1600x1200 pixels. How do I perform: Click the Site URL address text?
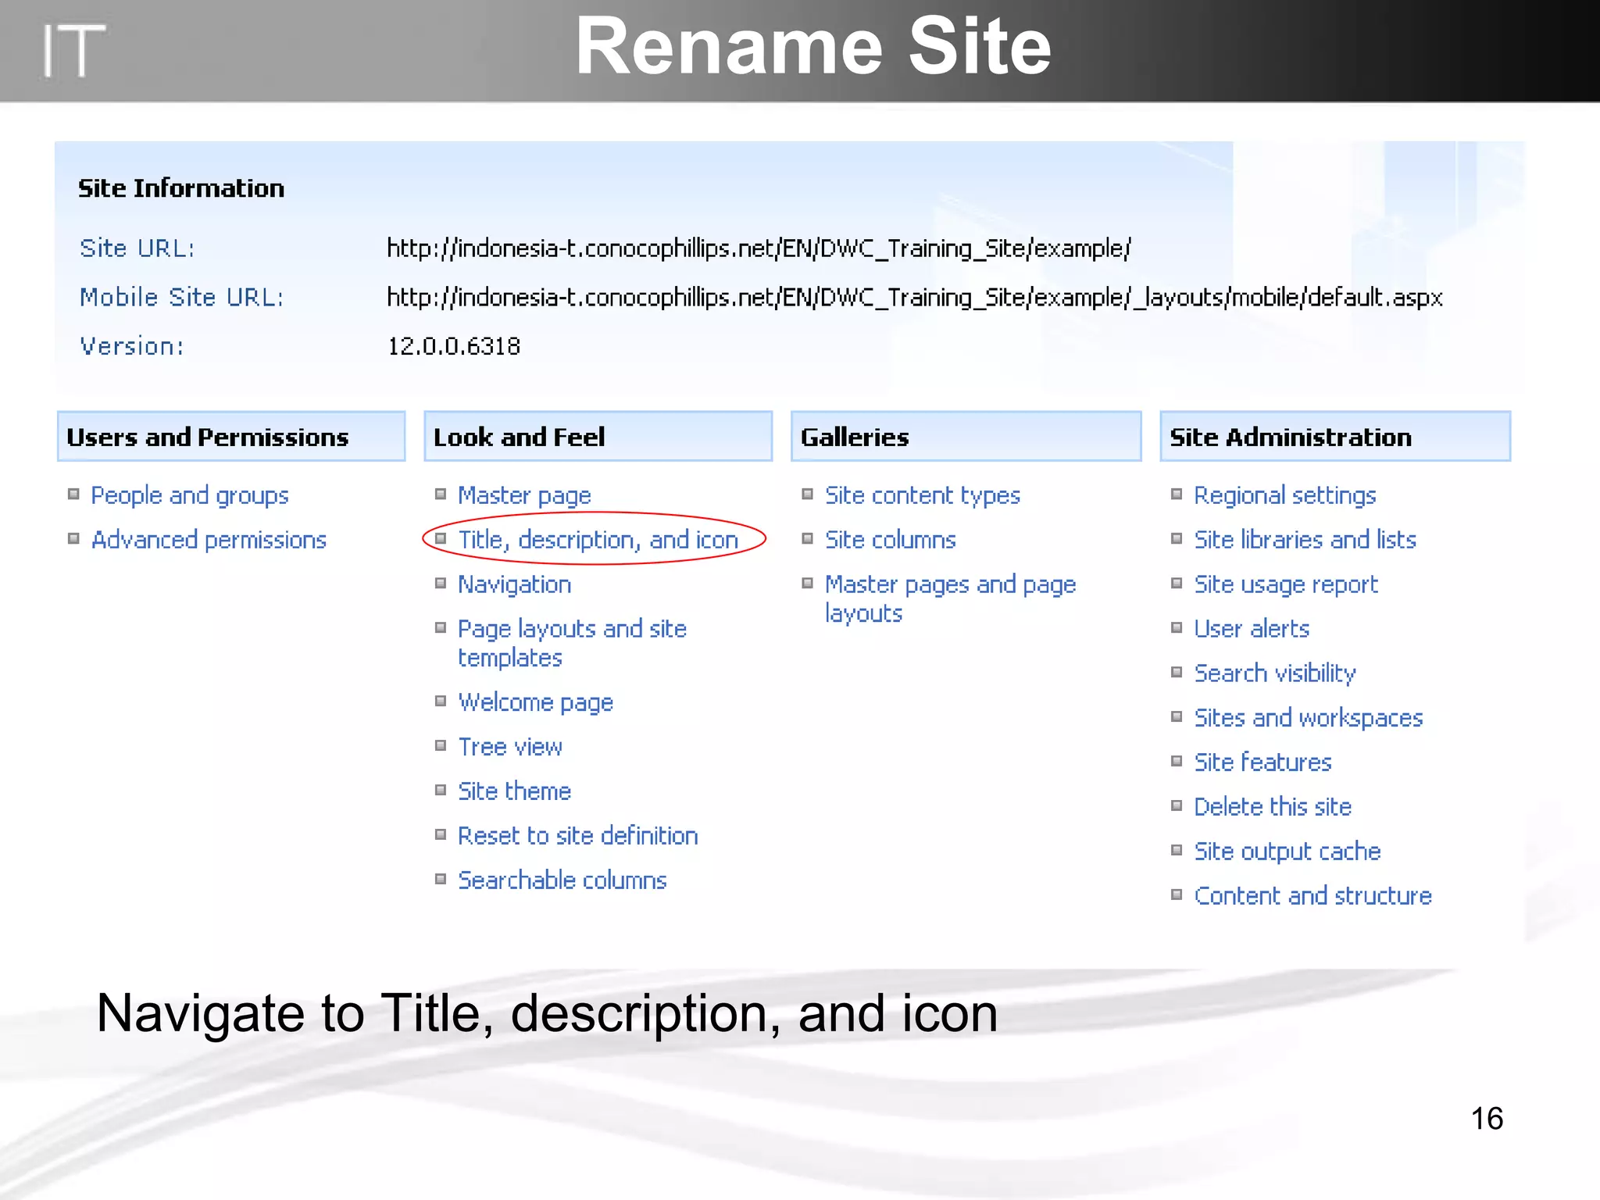pos(759,248)
